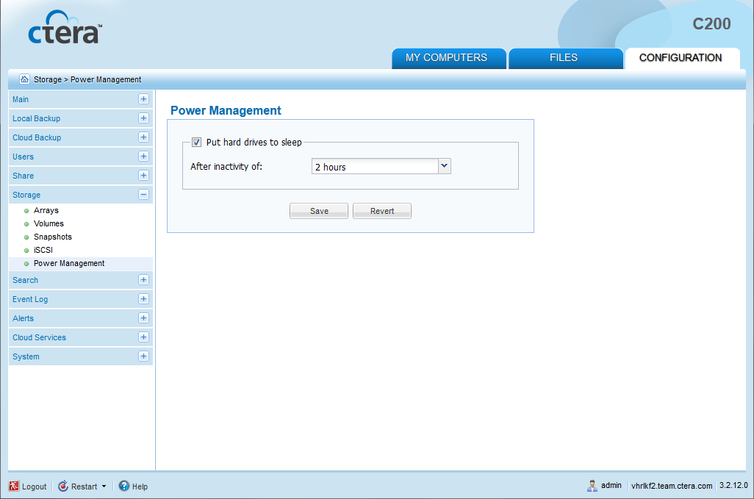Revert the power management changes

(x=382, y=211)
